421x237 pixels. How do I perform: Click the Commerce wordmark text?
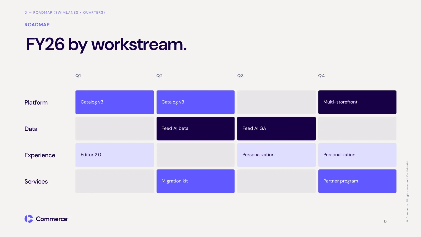click(x=52, y=219)
